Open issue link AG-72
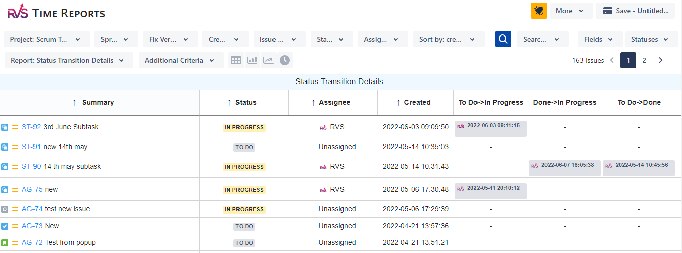The height and width of the screenshot is (253, 682). (x=32, y=243)
